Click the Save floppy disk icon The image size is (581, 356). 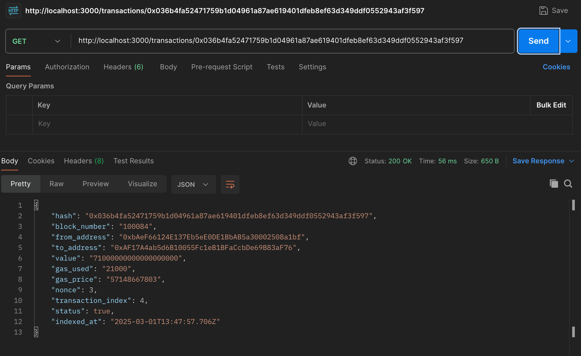pos(543,11)
